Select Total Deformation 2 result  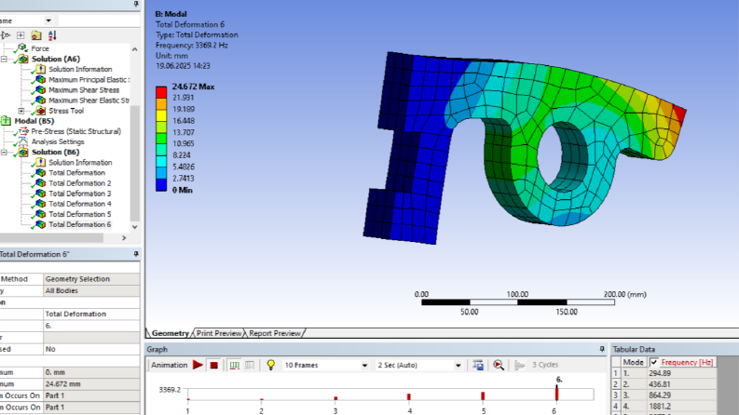tap(79, 183)
